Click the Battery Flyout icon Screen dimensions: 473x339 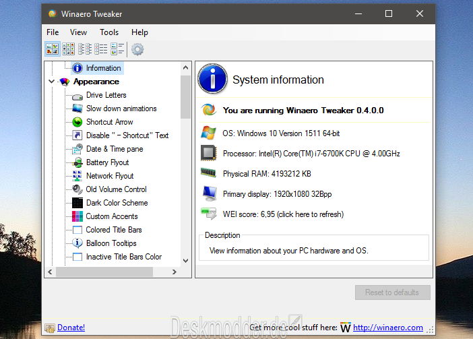tap(77, 162)
